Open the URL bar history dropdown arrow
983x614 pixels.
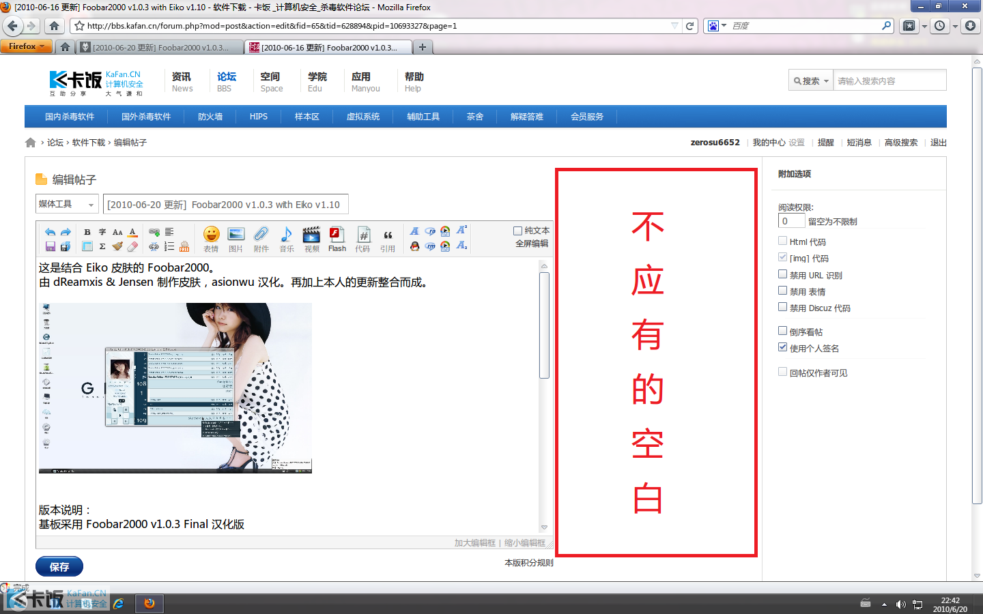point(674,26)
